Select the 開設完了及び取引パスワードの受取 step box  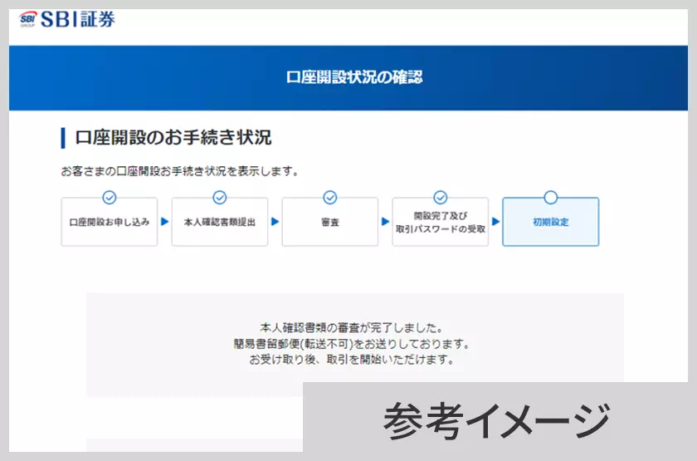pos(441,223)
